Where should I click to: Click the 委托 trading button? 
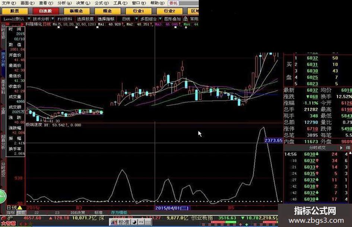(x=174, y=3)
